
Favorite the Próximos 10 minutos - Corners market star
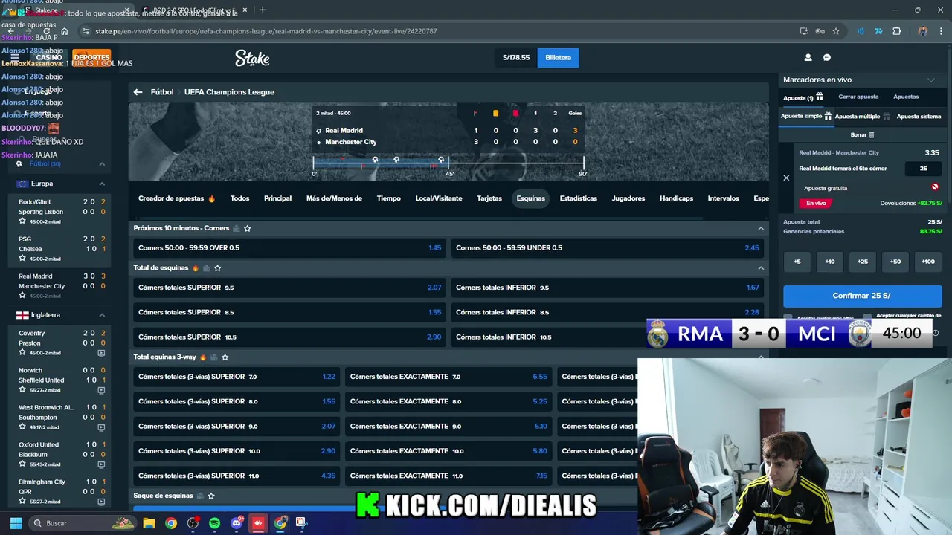[x=247, y=228]
